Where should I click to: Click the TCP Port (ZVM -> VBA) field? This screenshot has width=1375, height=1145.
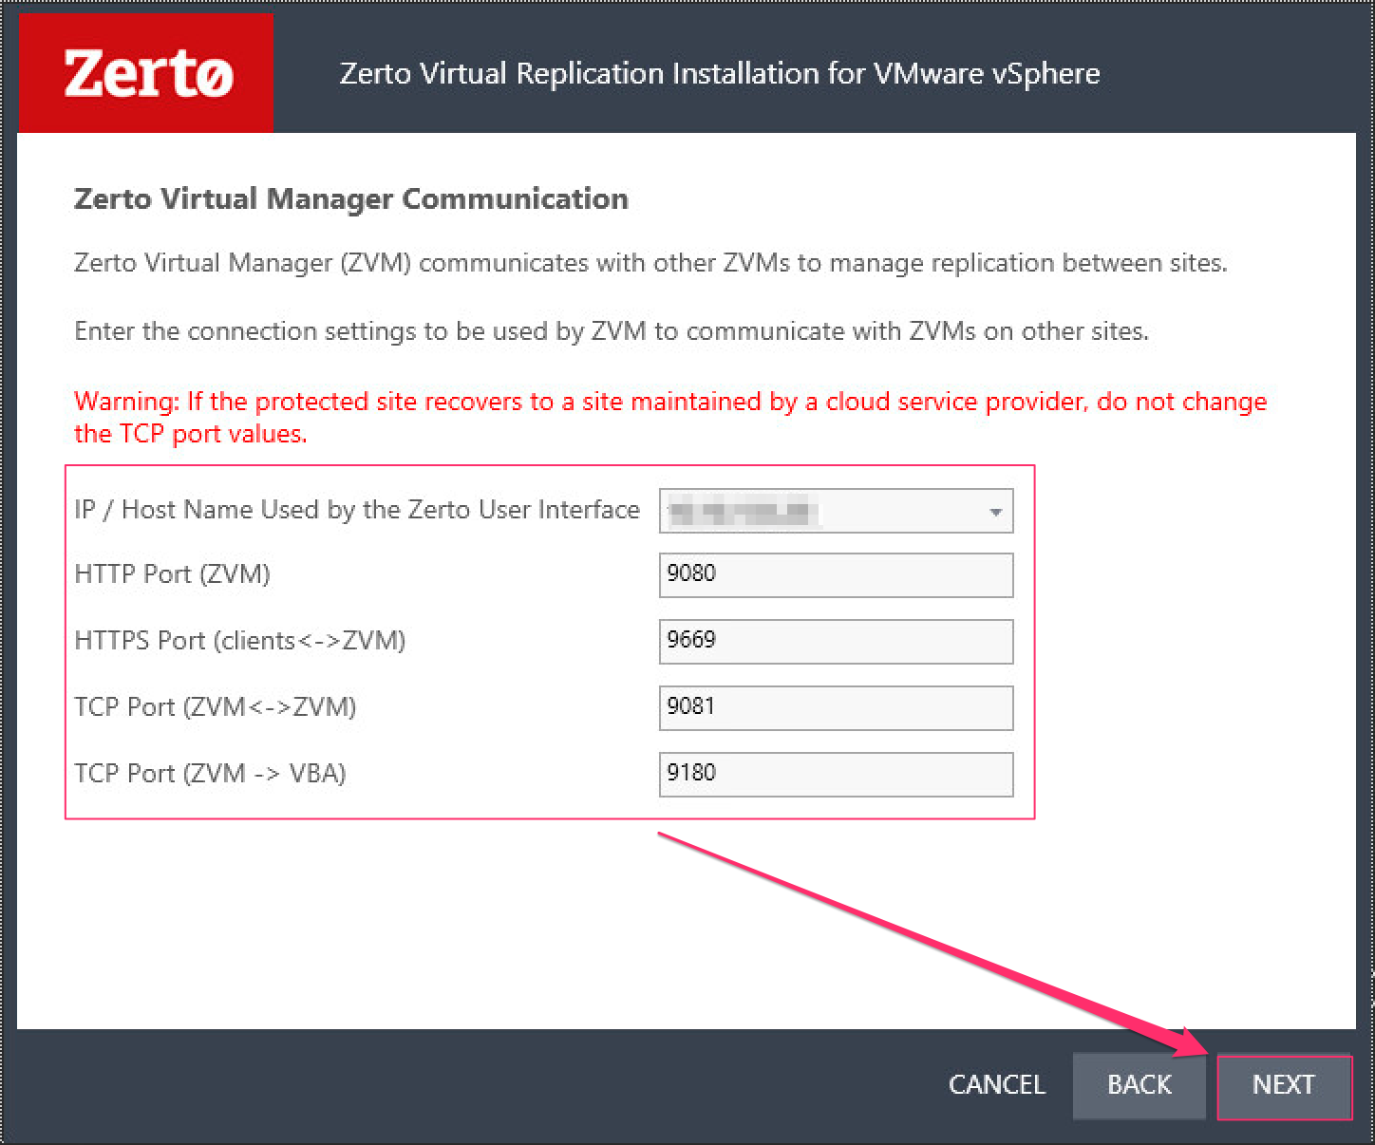point(834,774)
